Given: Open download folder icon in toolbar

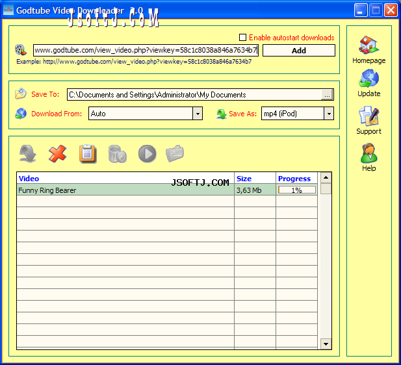Looking at the screenshot, I should click(x=175, y=153).
